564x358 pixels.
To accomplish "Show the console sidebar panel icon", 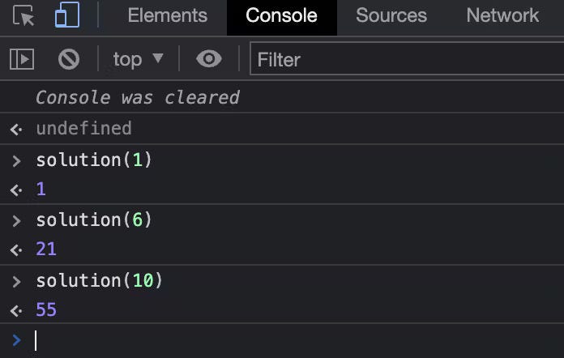I will 22,59.
